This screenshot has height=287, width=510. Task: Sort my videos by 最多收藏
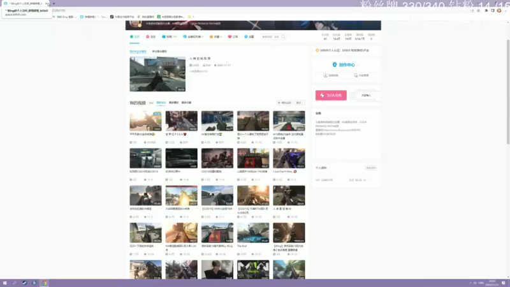click(186, 103)
